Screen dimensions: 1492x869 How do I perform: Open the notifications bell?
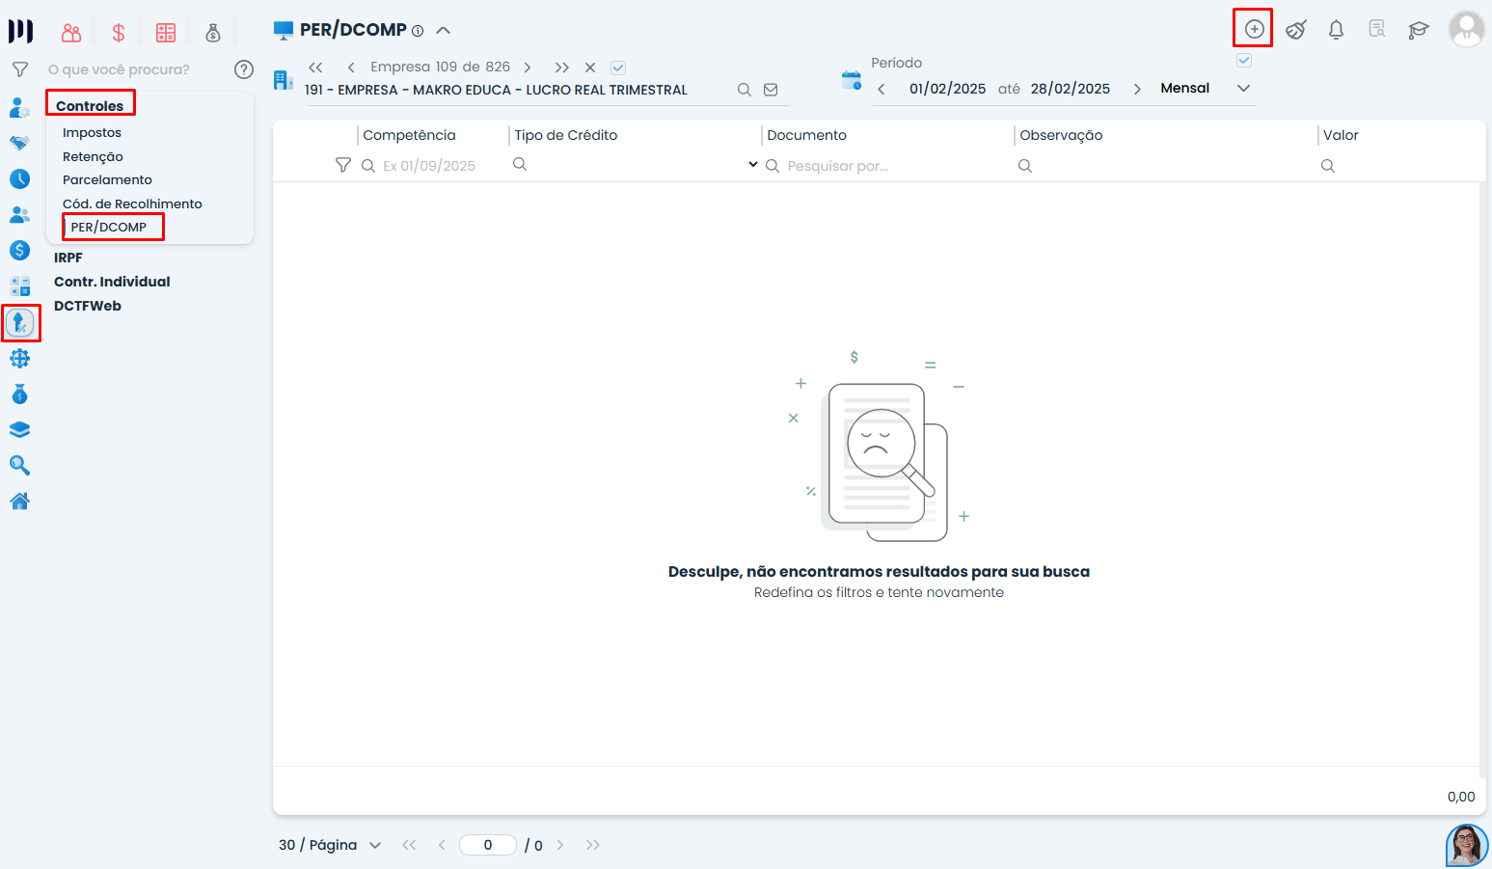point(1336,30)
